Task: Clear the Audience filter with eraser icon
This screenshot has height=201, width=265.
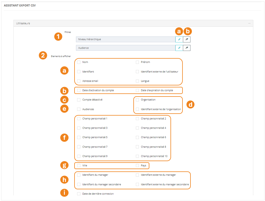Action: (x=187, y=48)
